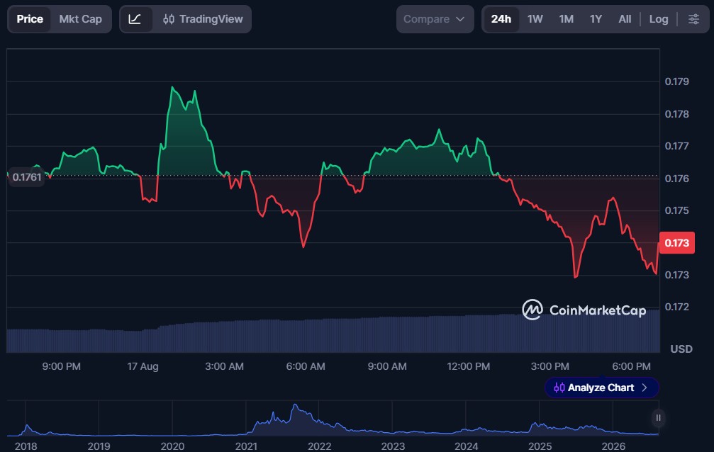The image size is (714, 452).
Task: Expand the Compare dropdown
Action: click(435, 19)
